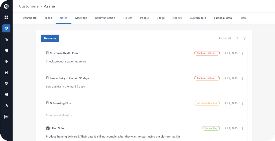275x141 pixels.
Task: Click Platform utilization tag on Low activity note
Action: point(207,78)
